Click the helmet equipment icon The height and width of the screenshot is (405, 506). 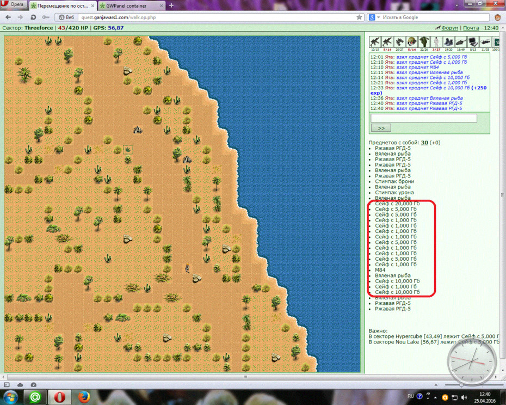tap(411, 42)
